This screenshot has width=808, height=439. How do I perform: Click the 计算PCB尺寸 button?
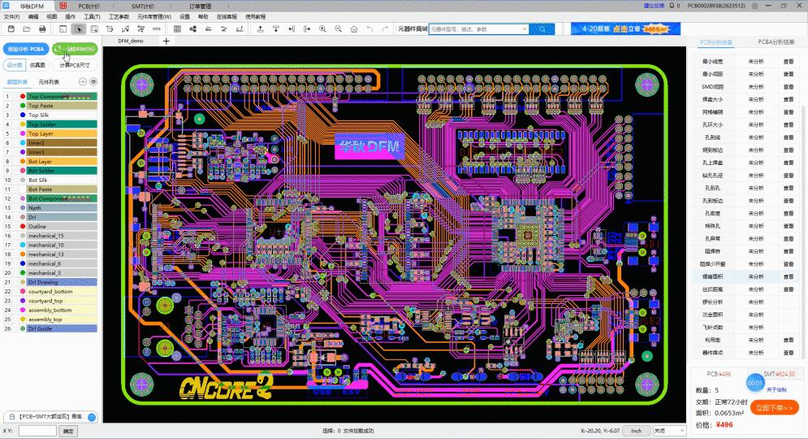tap(75, 66)
